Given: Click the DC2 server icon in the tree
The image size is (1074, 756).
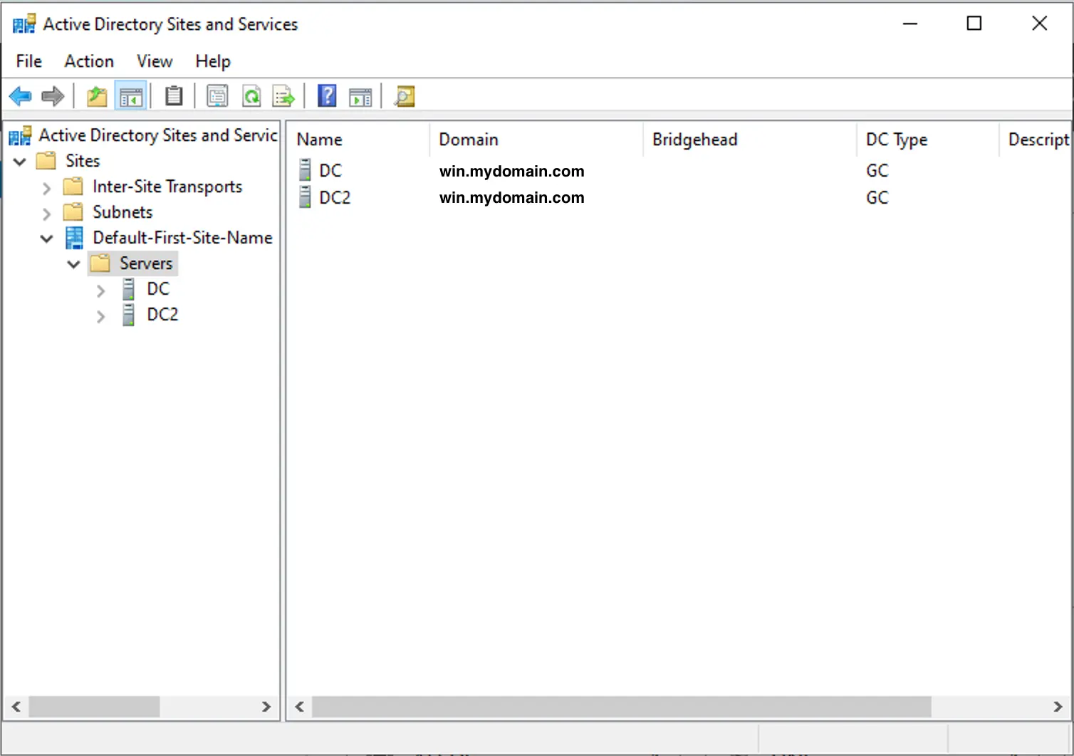Looking at the screenshot, I should click(x=128, y=315).
